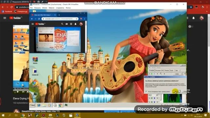210x118 pixels.
Task: Open the host YouTube notifications bell
Action: (194, 18)
